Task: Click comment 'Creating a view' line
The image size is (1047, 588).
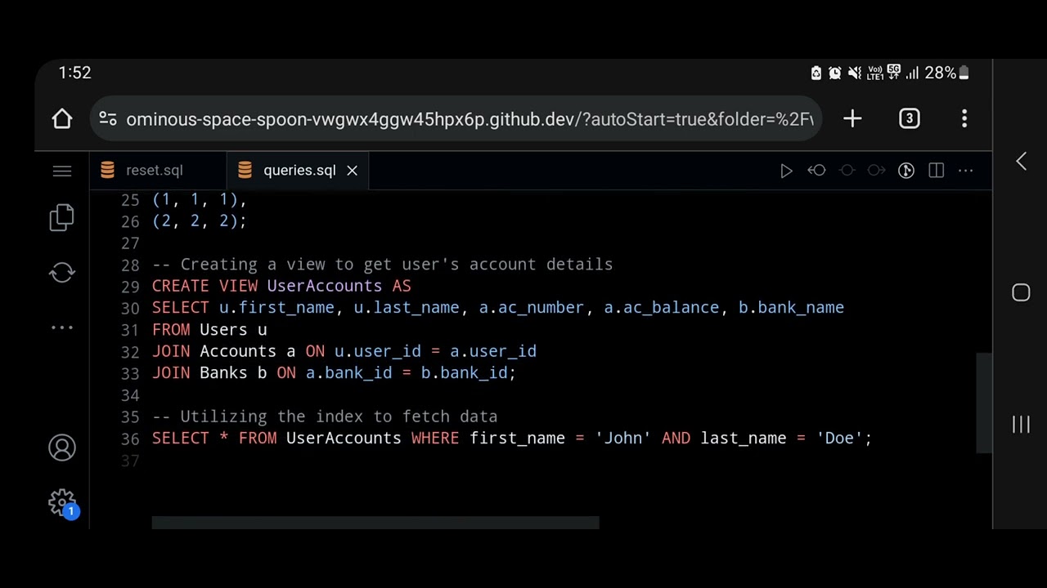Action: [382, 265]
